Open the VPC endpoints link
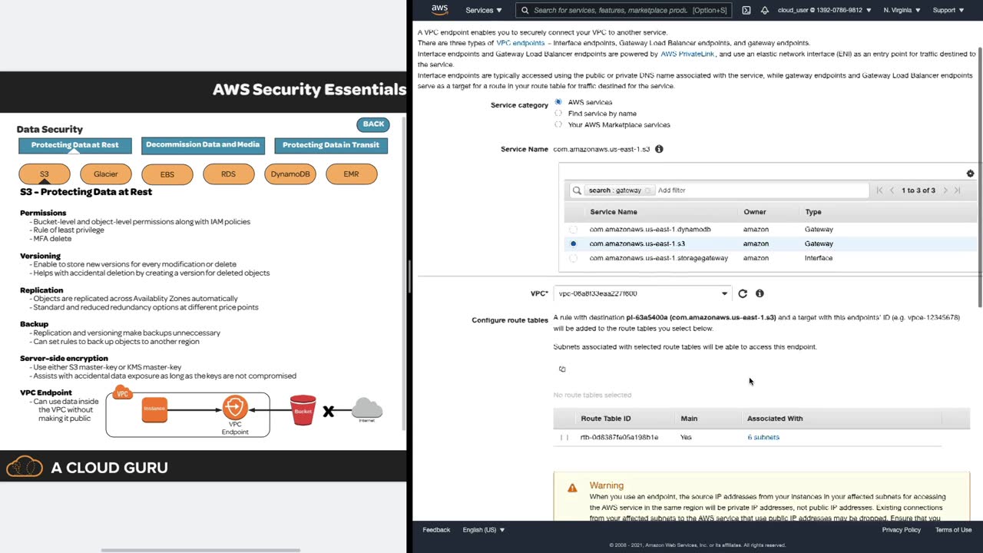983x553 pixels. pos(521,43)
